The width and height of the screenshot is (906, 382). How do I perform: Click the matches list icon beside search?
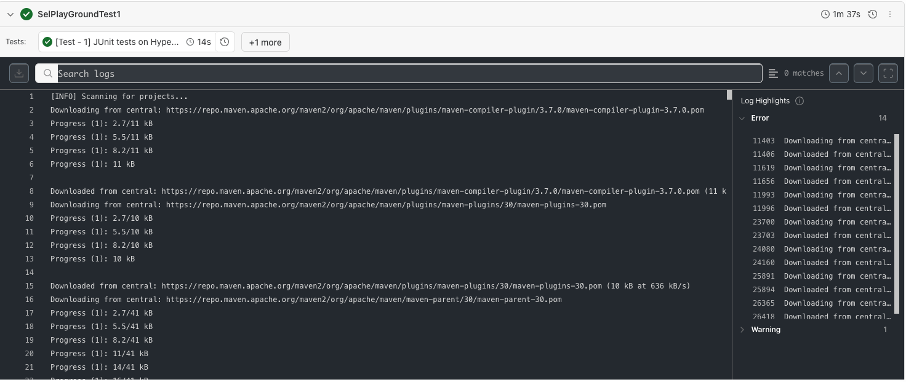[x=774, y=74]
